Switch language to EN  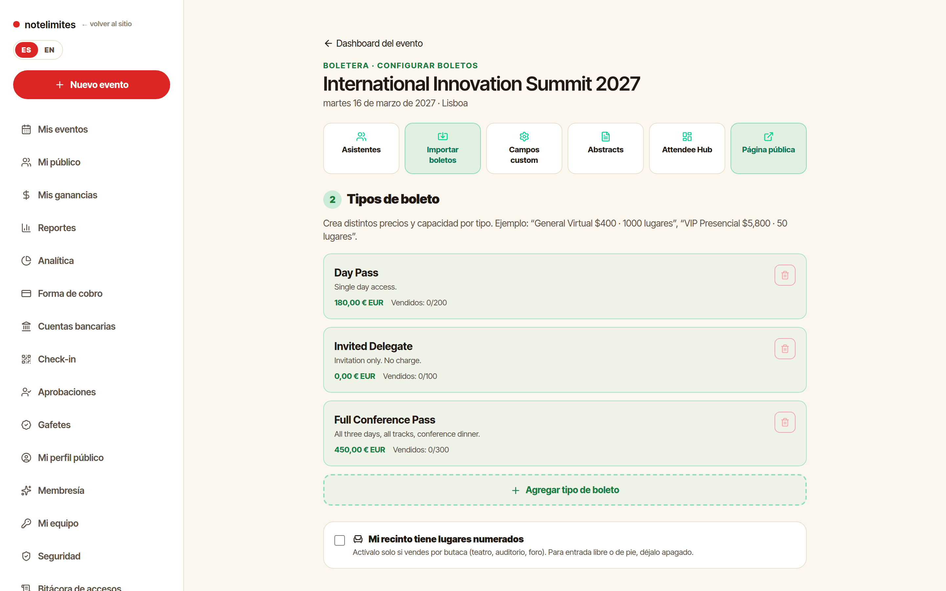coord(49,50)
